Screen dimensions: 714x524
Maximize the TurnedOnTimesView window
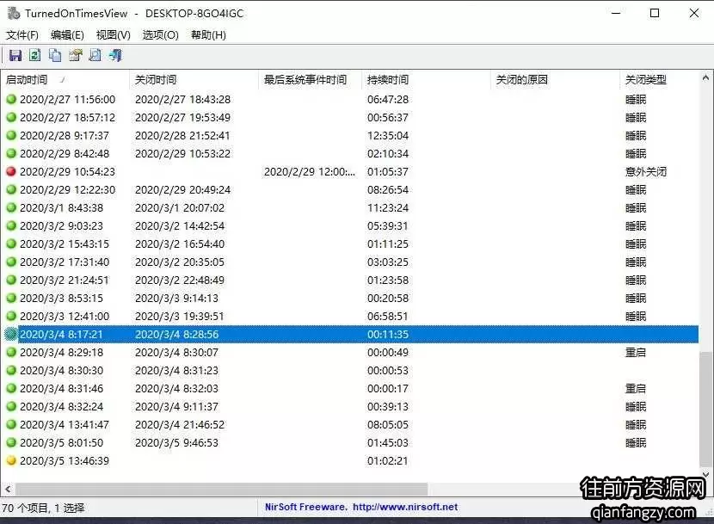(x=655, y=13)
